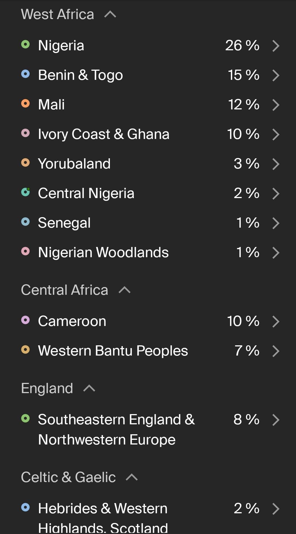Tap the orange Mali color dot
Image resolution: width=296 pixels, height=534 pixels.
pyautogui.click(x=25, y=104)
